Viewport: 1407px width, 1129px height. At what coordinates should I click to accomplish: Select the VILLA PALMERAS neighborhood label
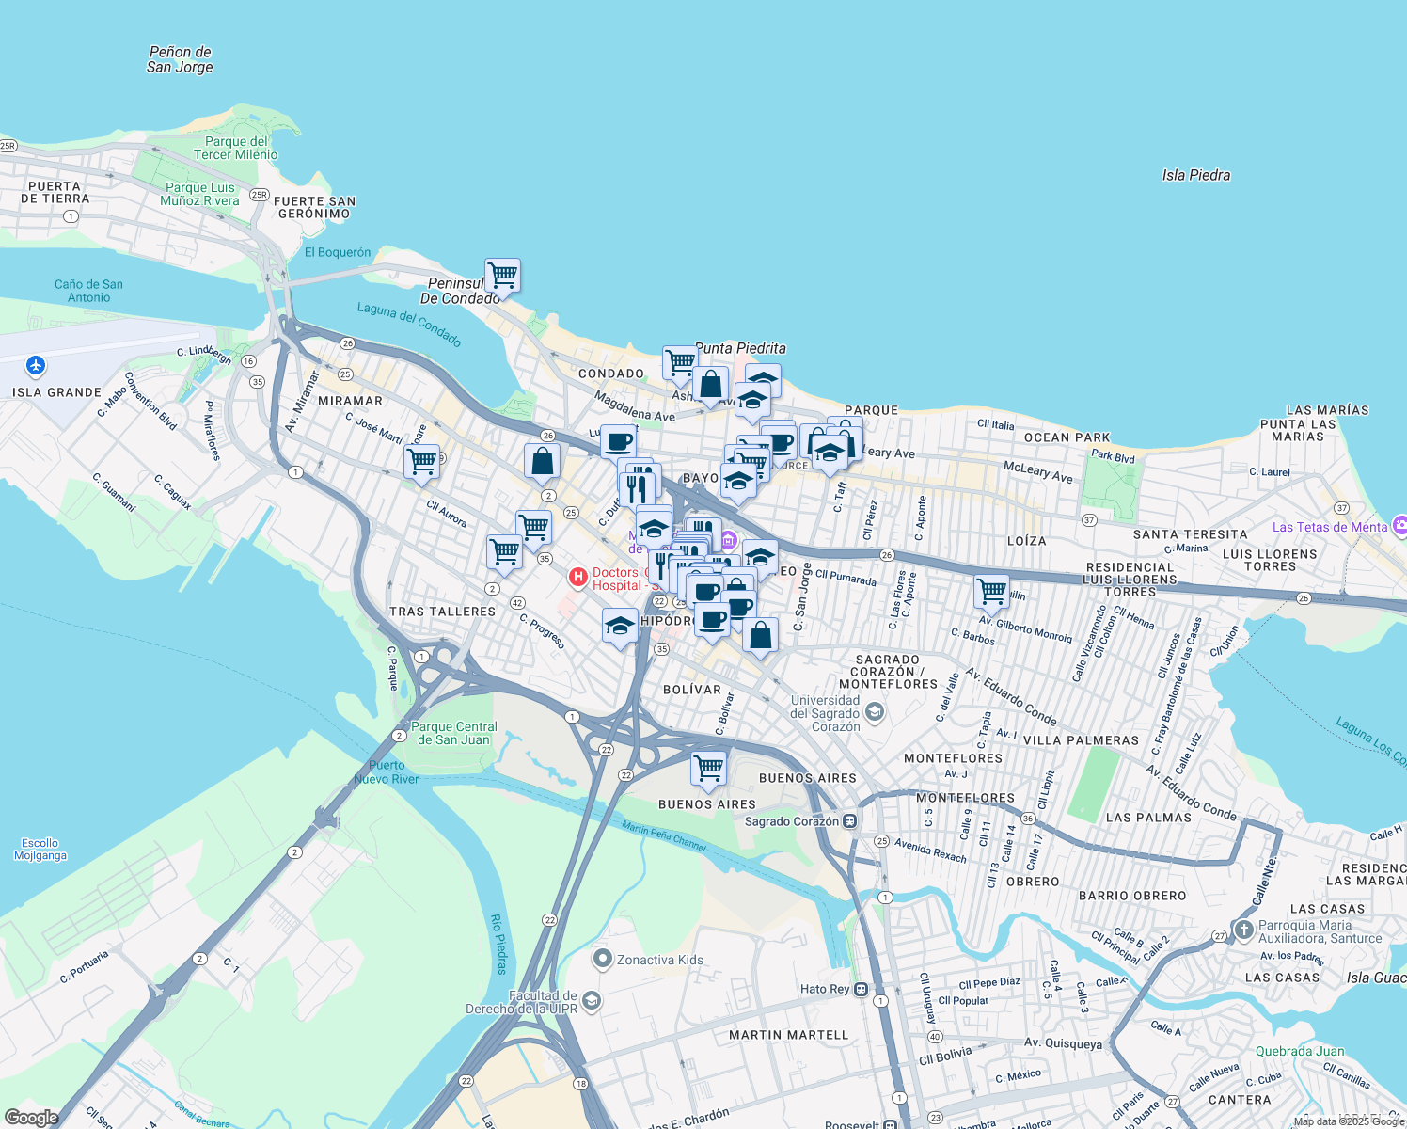click(x=1081, y=740)
